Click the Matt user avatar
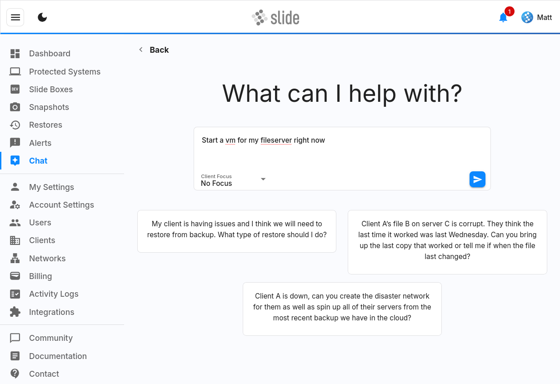The height and width of the screenshot is (384, 560). [x=527, y=17]
